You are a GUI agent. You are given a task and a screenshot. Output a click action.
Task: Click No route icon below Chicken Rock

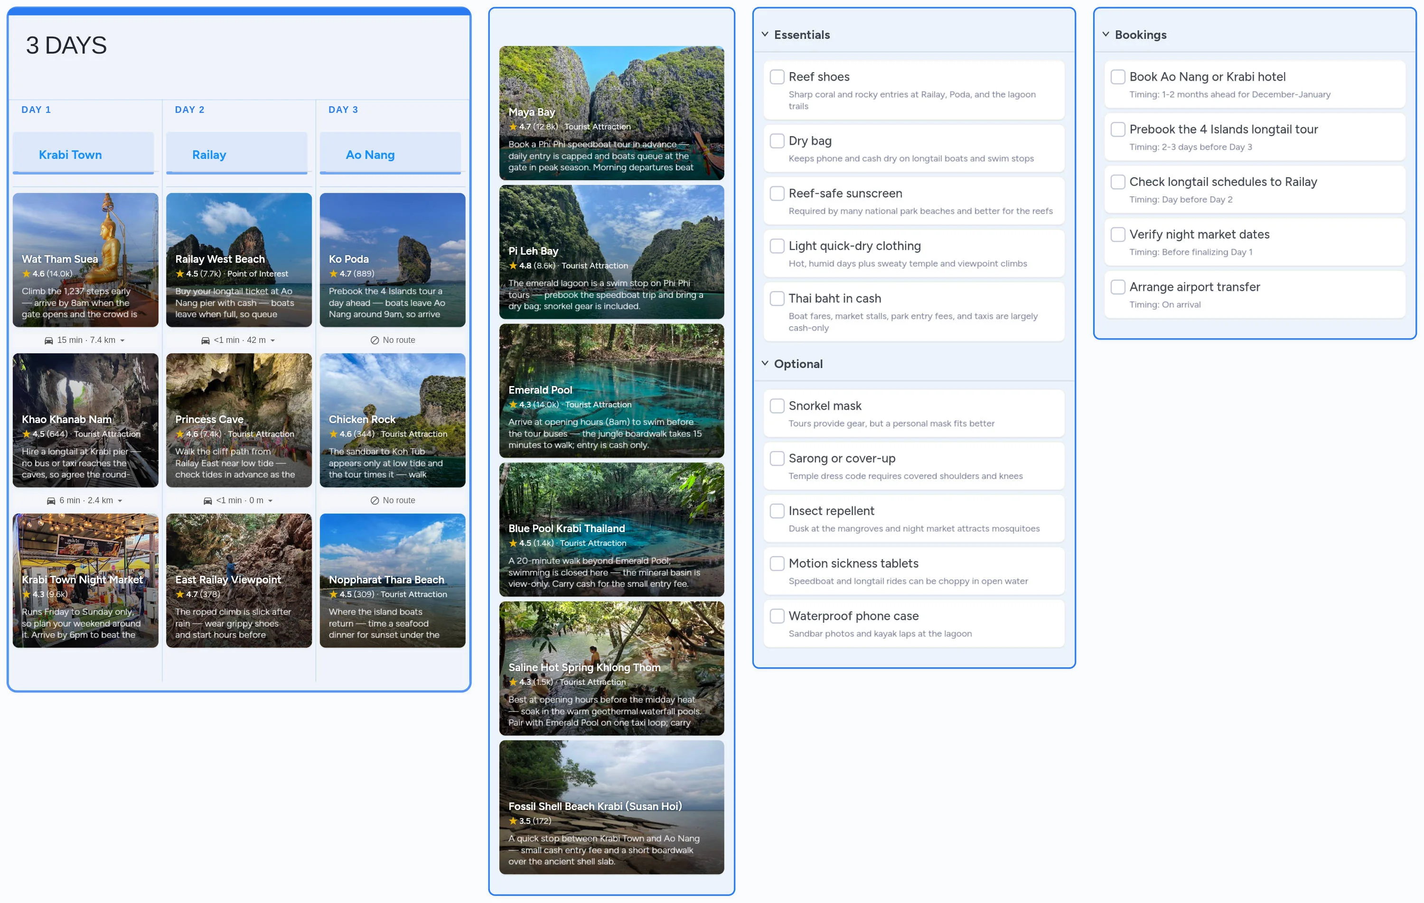click(x=375, y=500)
